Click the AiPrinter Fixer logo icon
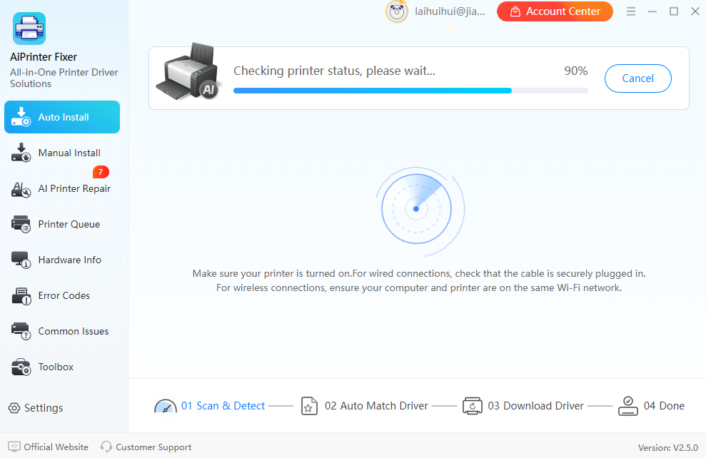Image resolution: width=706 pixels, height=458 pixels. [29, 29]
